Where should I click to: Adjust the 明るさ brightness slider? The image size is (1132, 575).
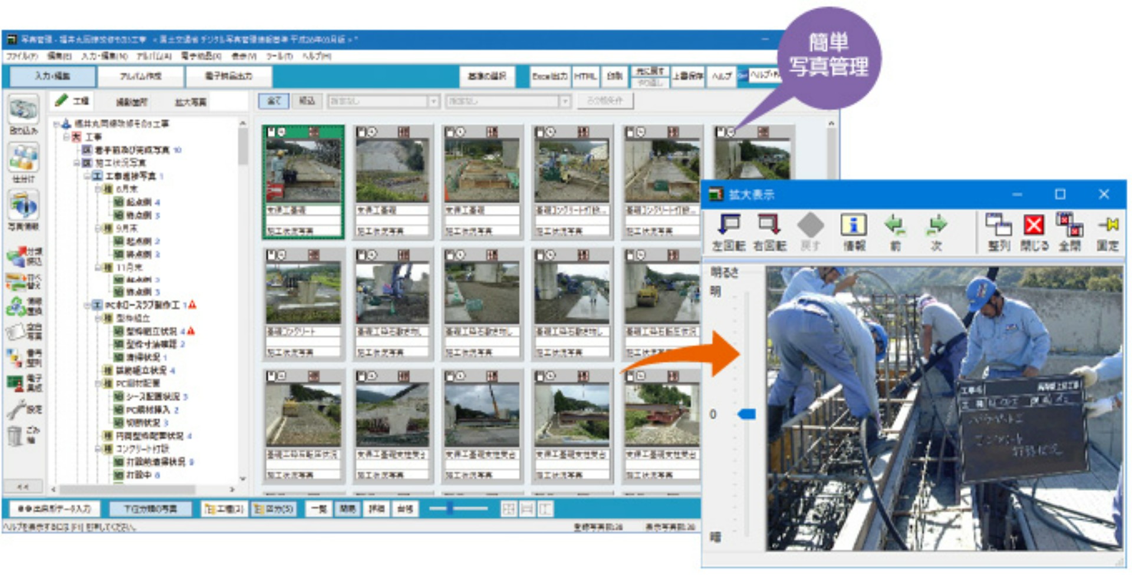[x=748, y=415]
